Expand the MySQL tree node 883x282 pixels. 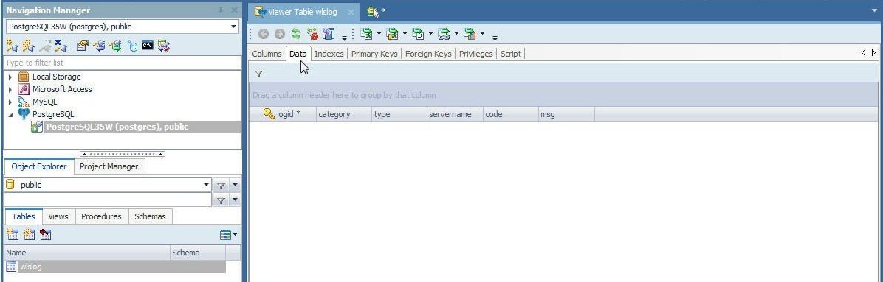tap(10, 102)
